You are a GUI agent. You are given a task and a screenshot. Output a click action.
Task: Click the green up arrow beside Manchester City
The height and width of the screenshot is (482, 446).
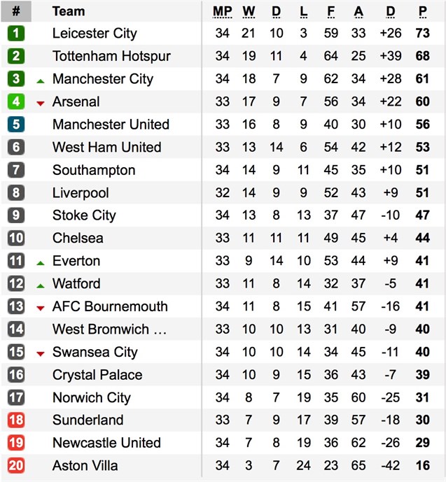click(x=41, y=81)
